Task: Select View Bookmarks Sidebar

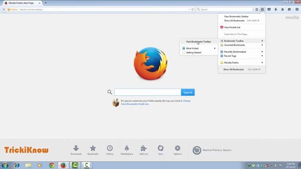Action: click(x=241, y=16)
